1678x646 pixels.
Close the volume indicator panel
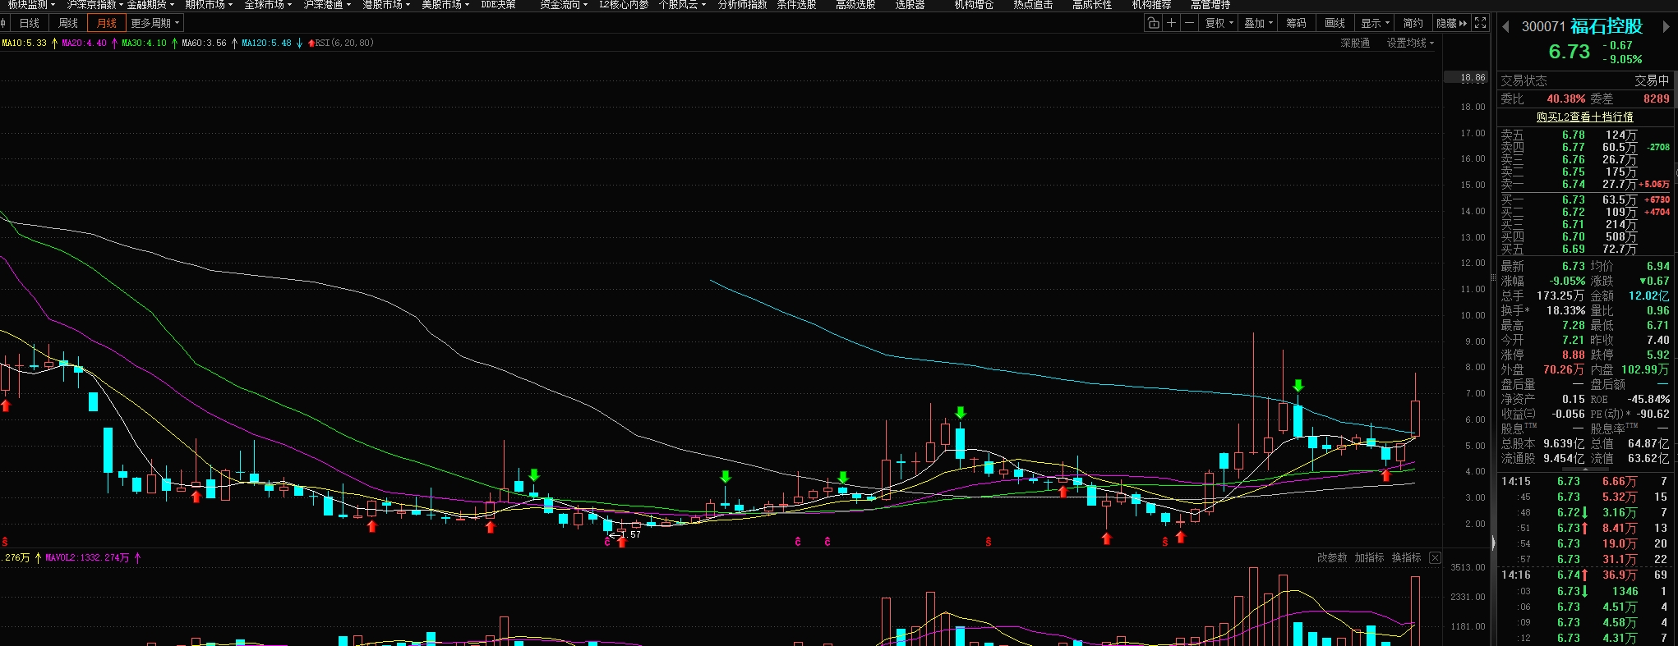pos(1435,558)
